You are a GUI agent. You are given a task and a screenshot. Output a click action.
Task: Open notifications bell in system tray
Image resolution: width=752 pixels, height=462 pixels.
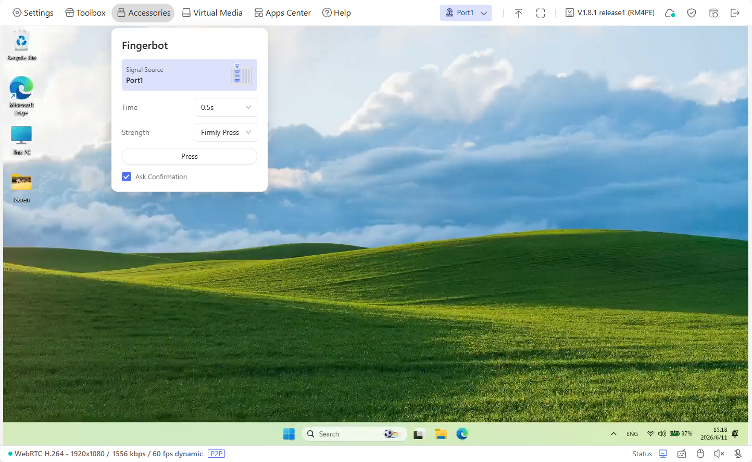point(735,433)
